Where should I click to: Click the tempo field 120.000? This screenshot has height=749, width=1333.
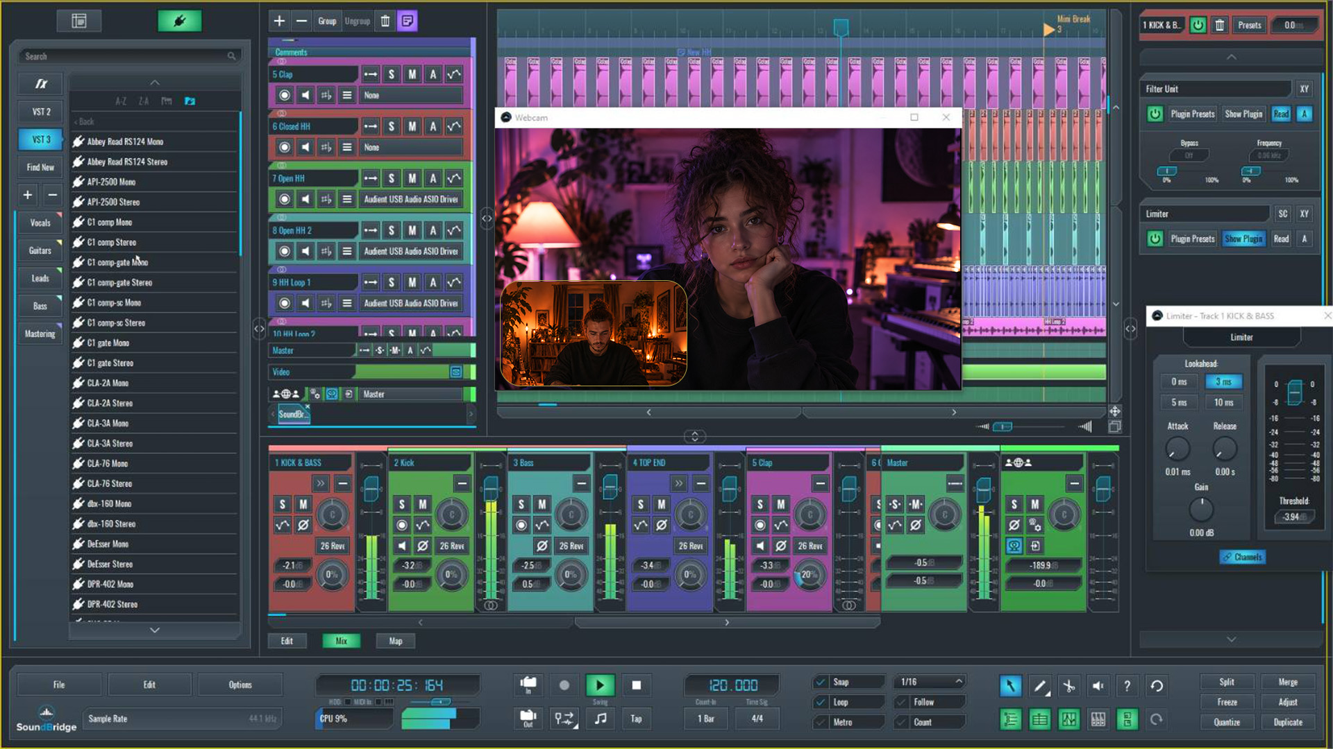(x=732, y=685)
